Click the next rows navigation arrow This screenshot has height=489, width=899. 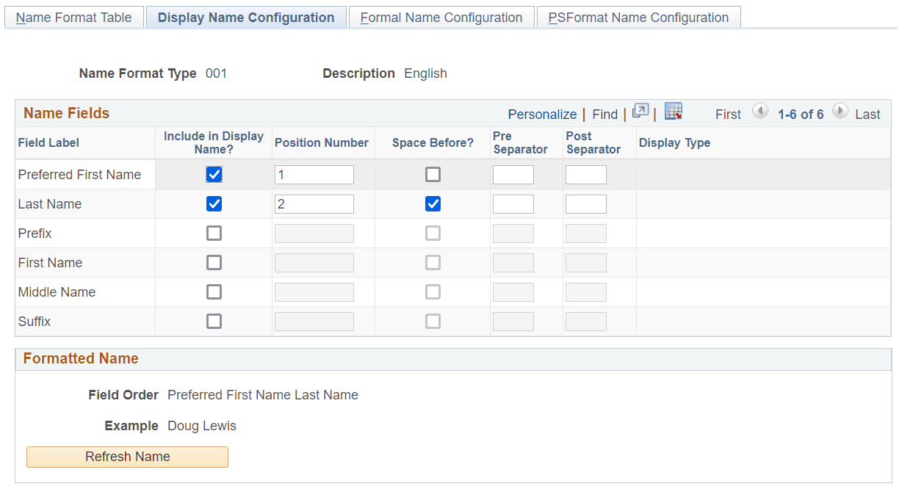pyautogui.click(x=840, y=112)
